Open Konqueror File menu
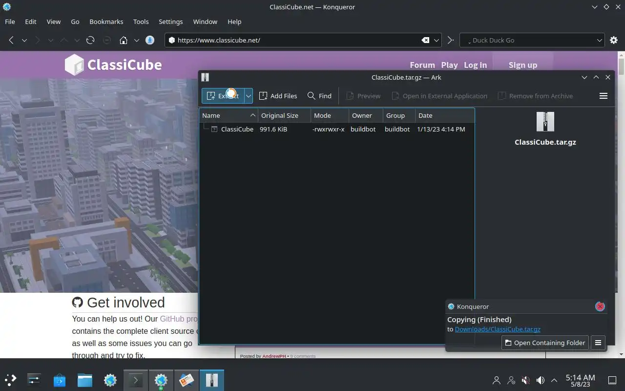The width and height of the screenshot is (625, 391). [10, 22]
